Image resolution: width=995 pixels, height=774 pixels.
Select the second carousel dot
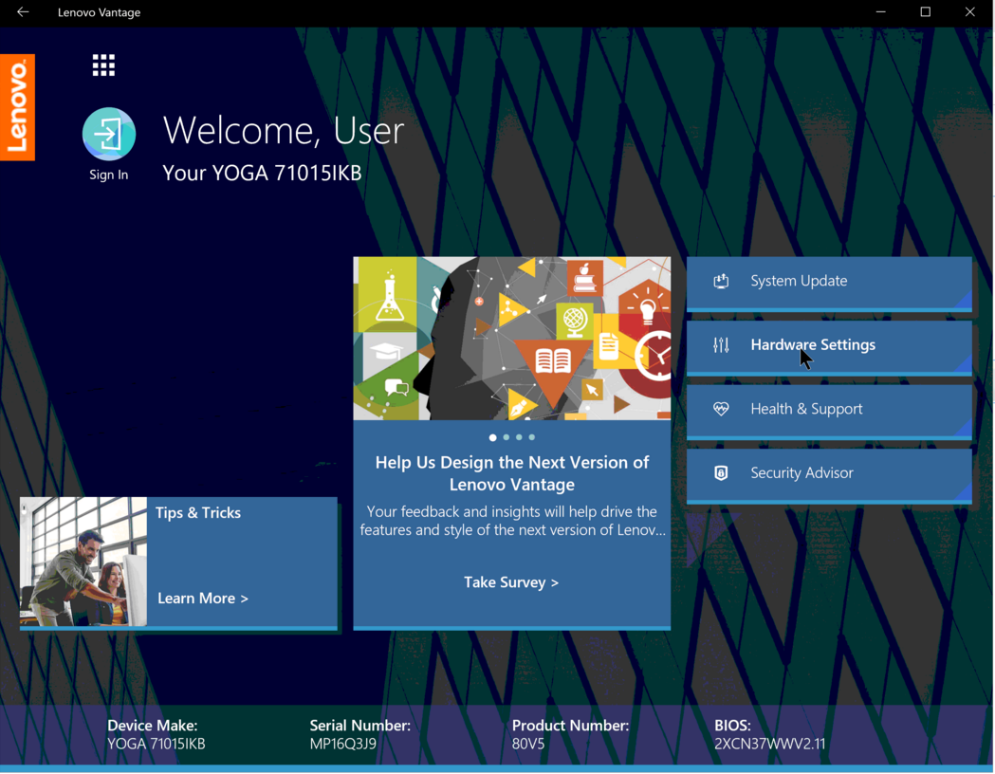click(506, 437)
